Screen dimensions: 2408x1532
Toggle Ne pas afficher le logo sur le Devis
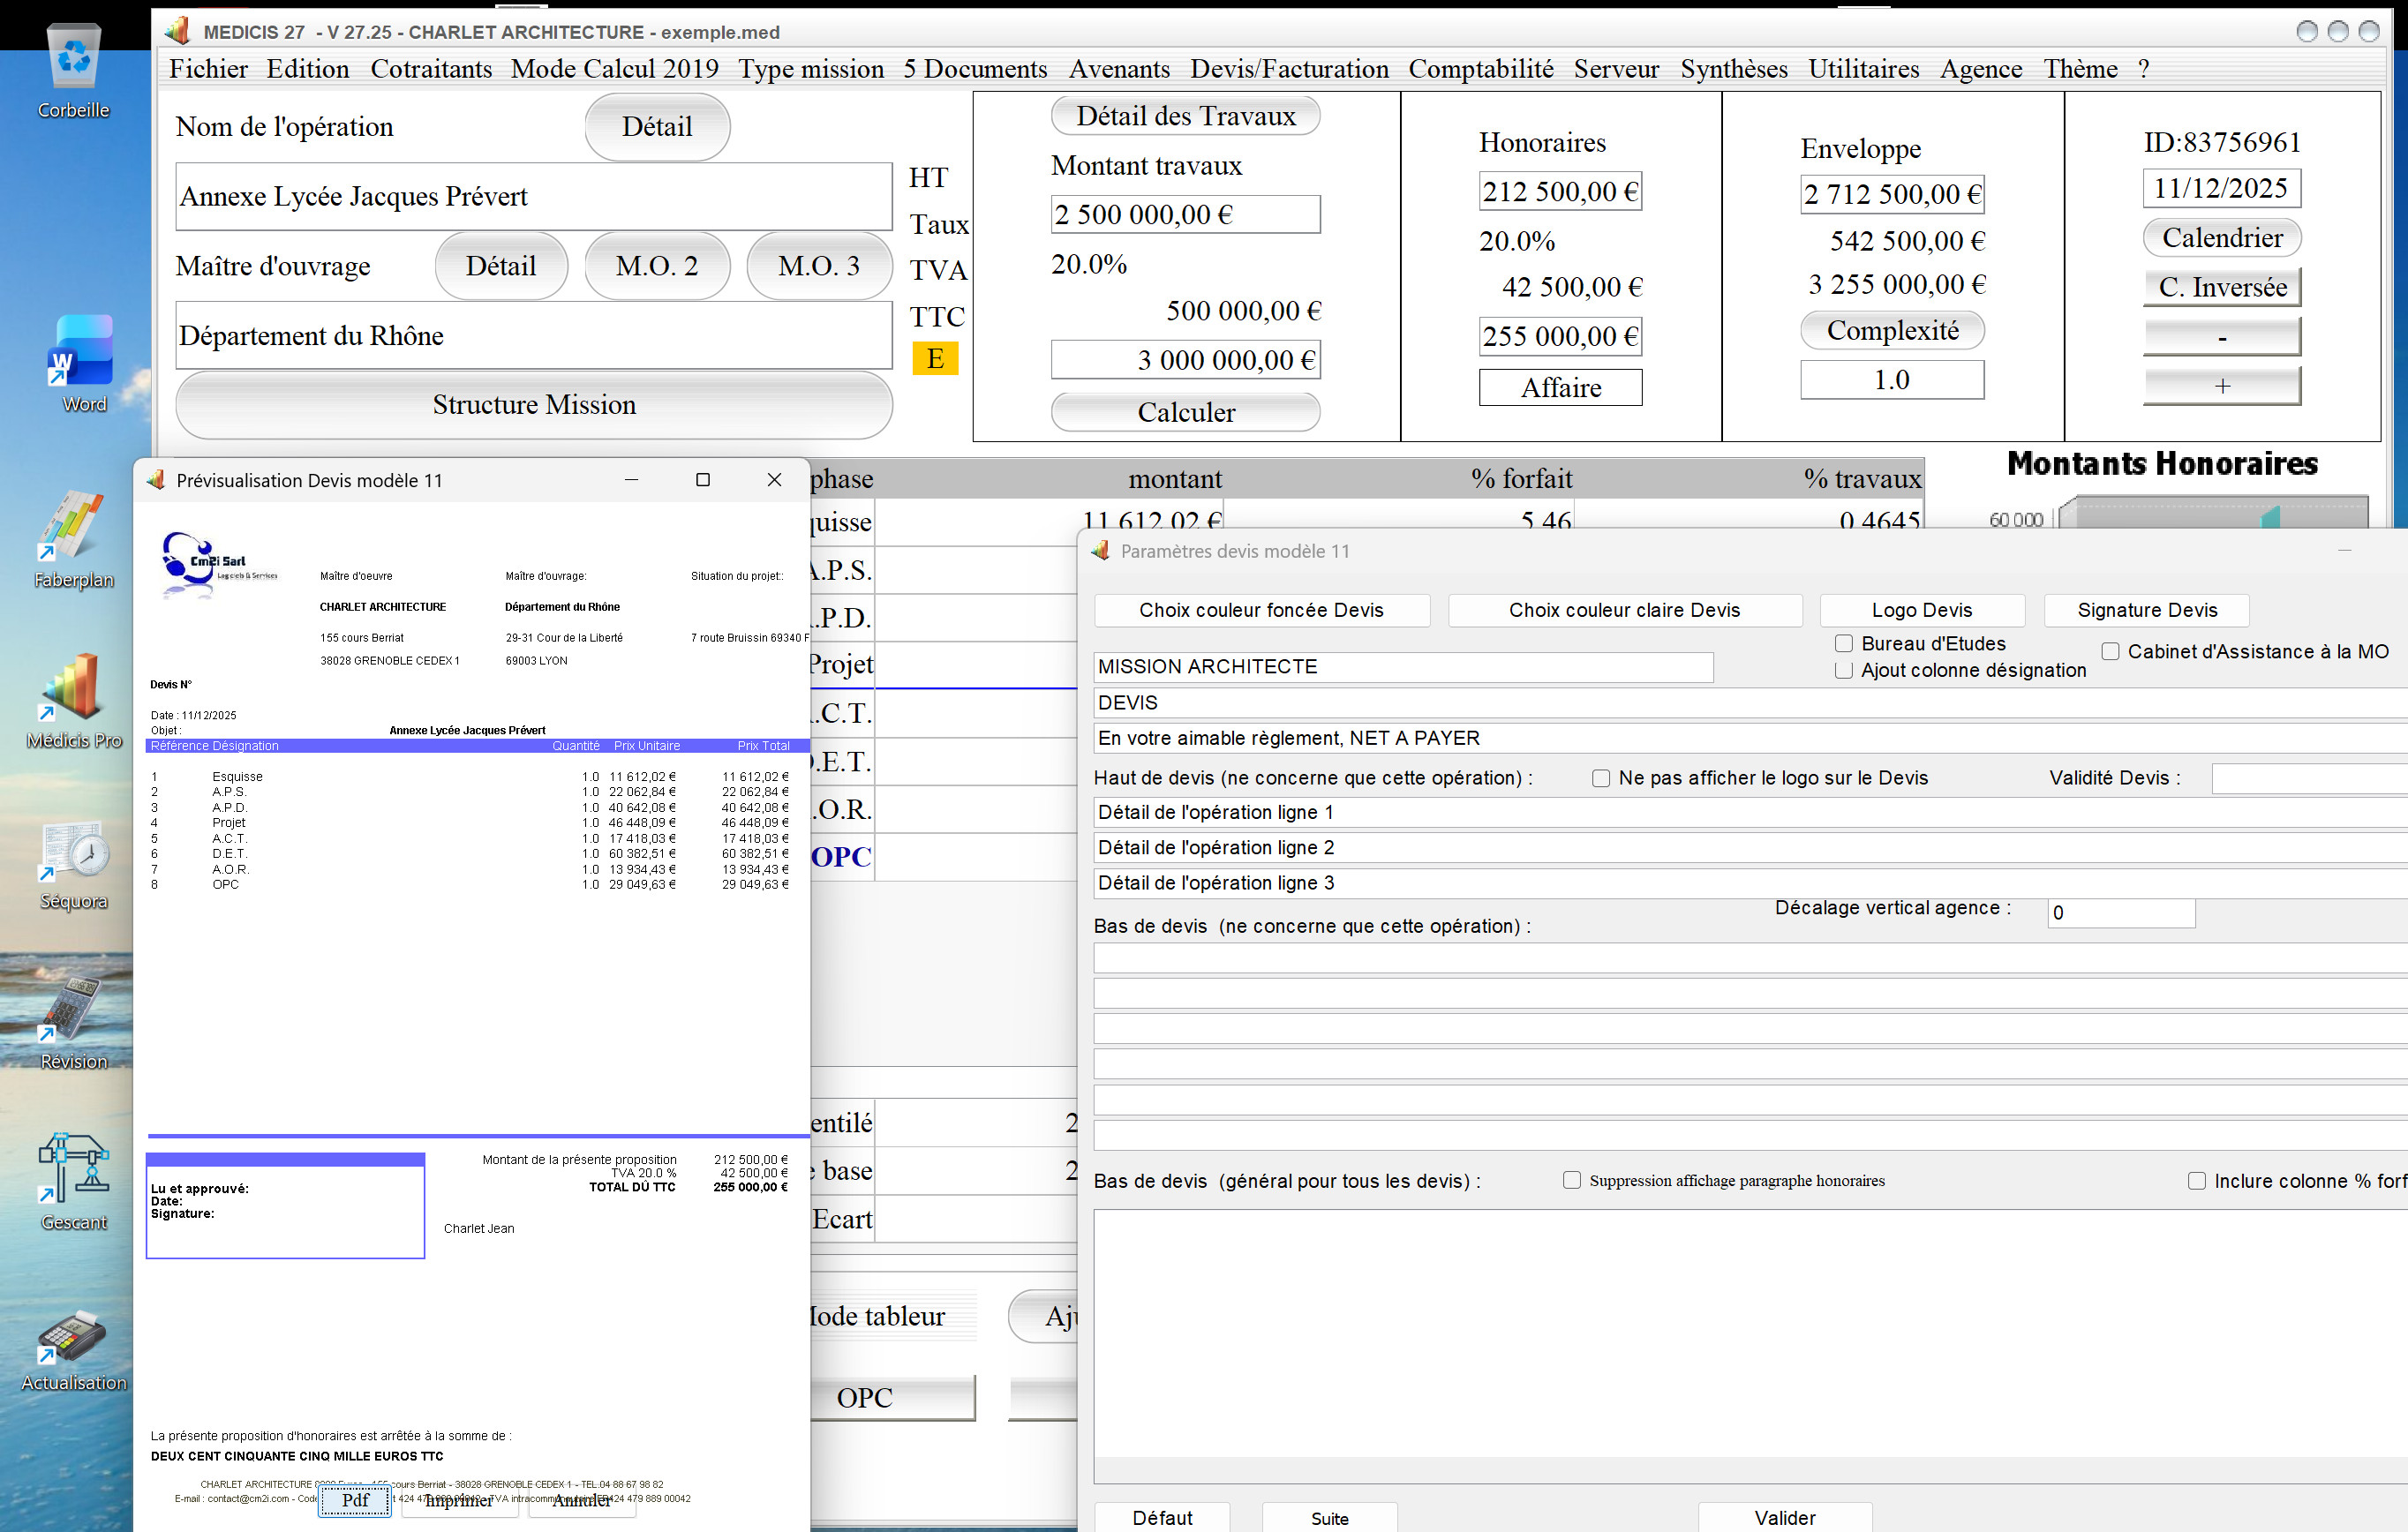1601,778
